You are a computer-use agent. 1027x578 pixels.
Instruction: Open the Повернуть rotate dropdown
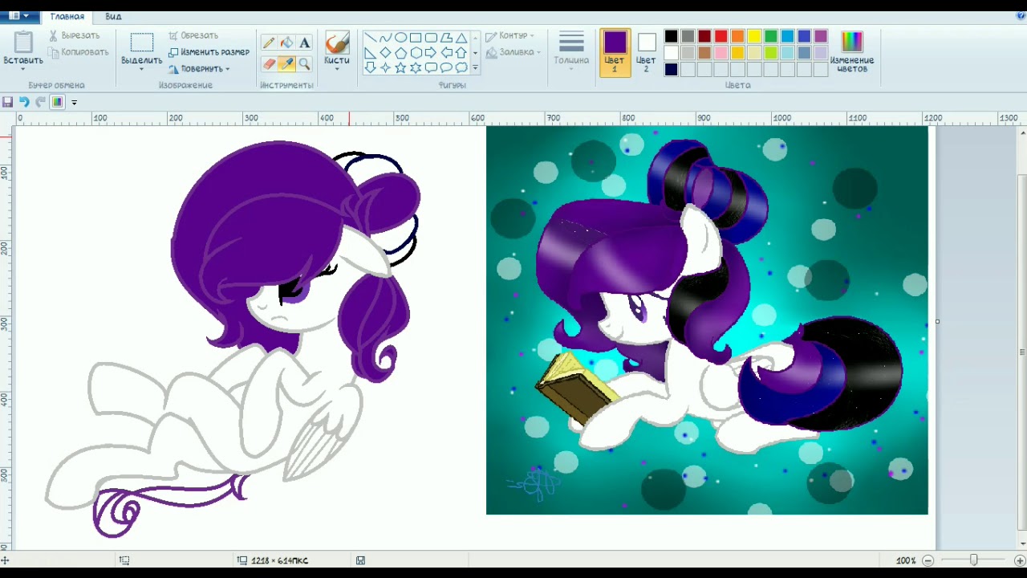point(199,69)
